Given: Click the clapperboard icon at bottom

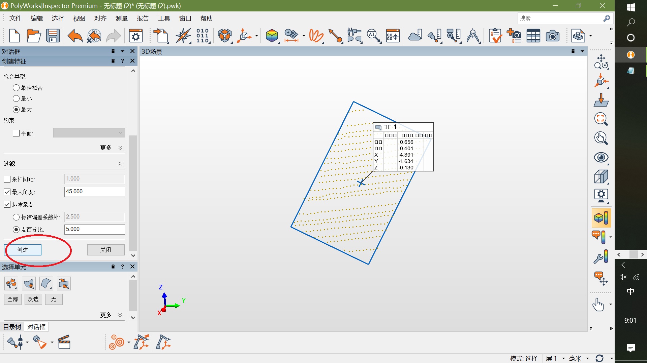Looking at the screenshot, I should click(64, 342).
